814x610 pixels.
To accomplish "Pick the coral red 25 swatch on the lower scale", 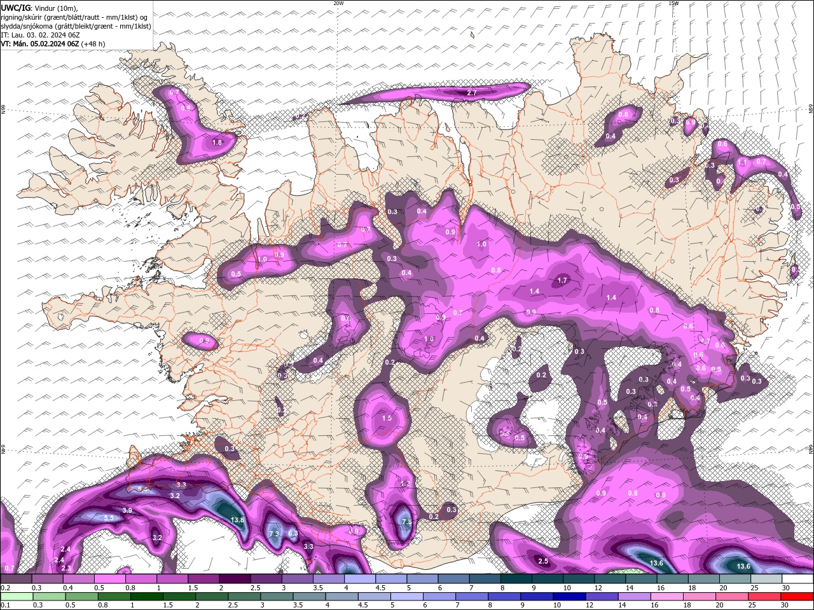I will pyautogui.click(x=764, y=597).
